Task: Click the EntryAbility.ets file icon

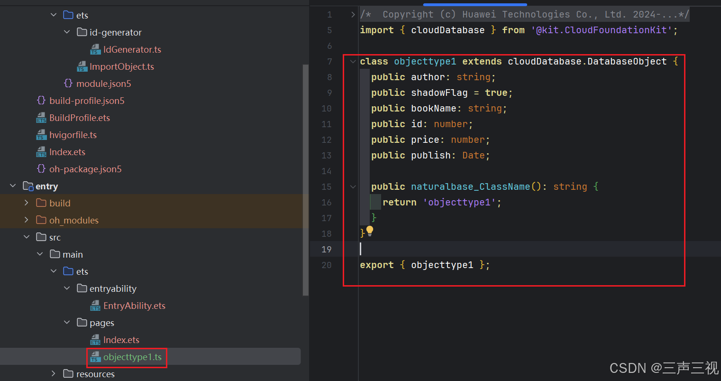Action: pyautogui.click(x=95, y=306)
